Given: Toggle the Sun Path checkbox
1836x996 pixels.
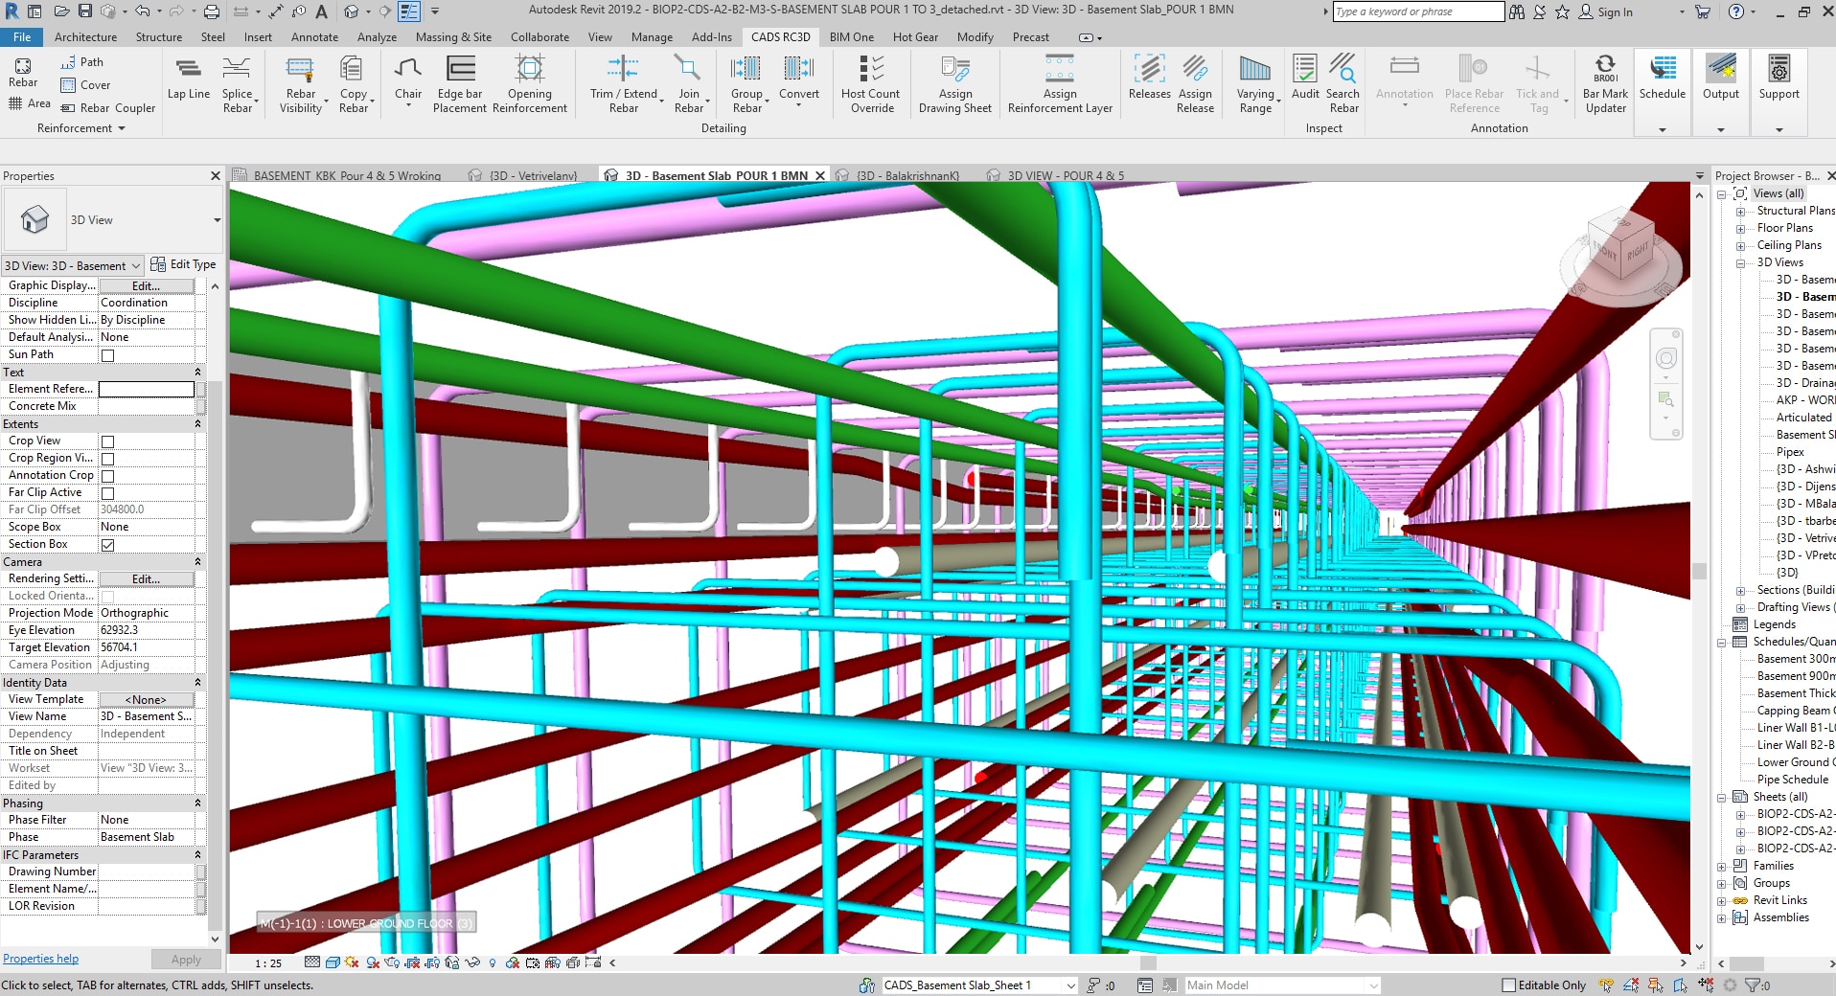Looking at the screenshot, I should (x=107, y=355).
